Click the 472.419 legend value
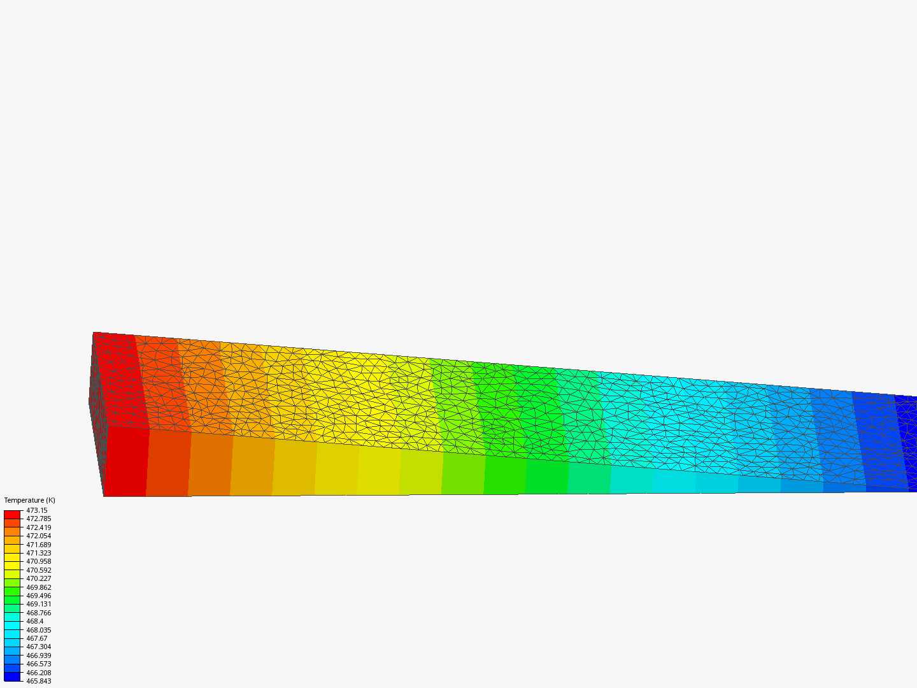The width and height of the screenshot is (917, 688). coord(38,527)
